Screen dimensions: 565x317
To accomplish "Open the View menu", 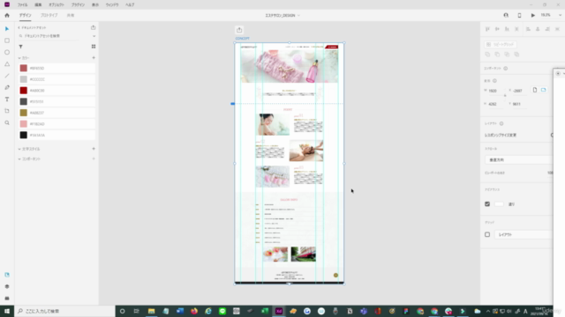I will (95, 5).
